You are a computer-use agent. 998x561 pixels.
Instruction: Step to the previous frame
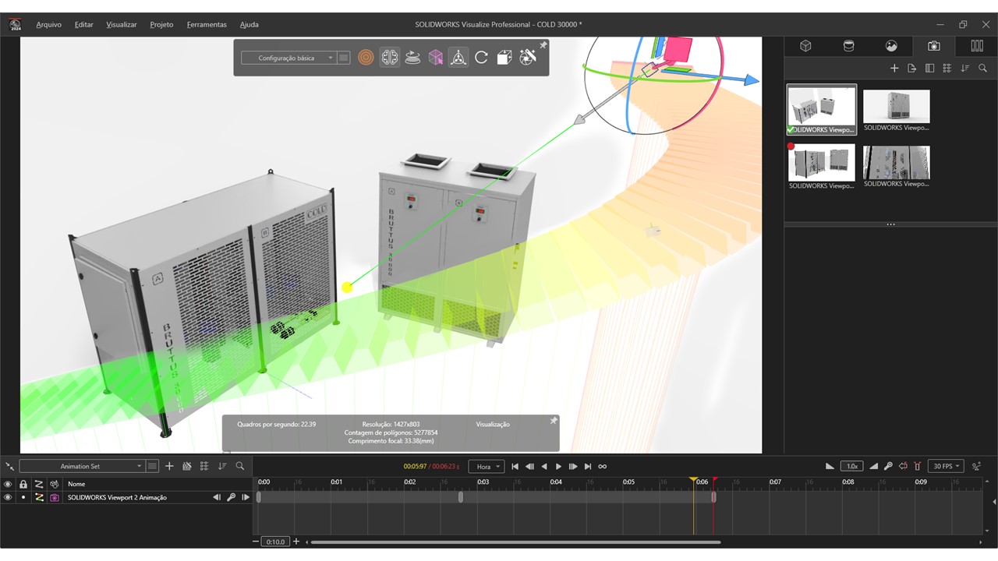pos(529,467)
